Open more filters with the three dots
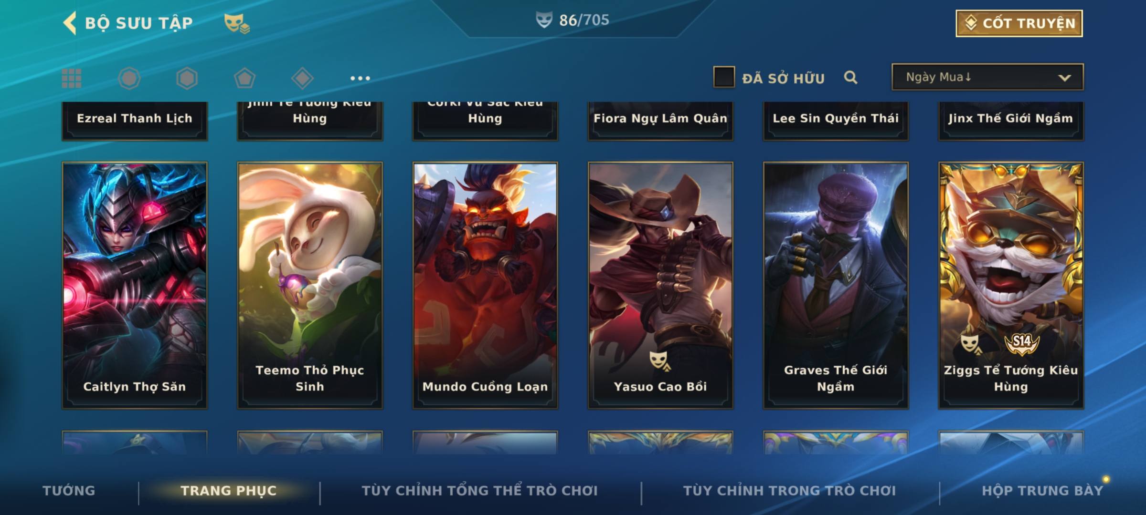This screenshot has width=1146, height=515. 360,78
